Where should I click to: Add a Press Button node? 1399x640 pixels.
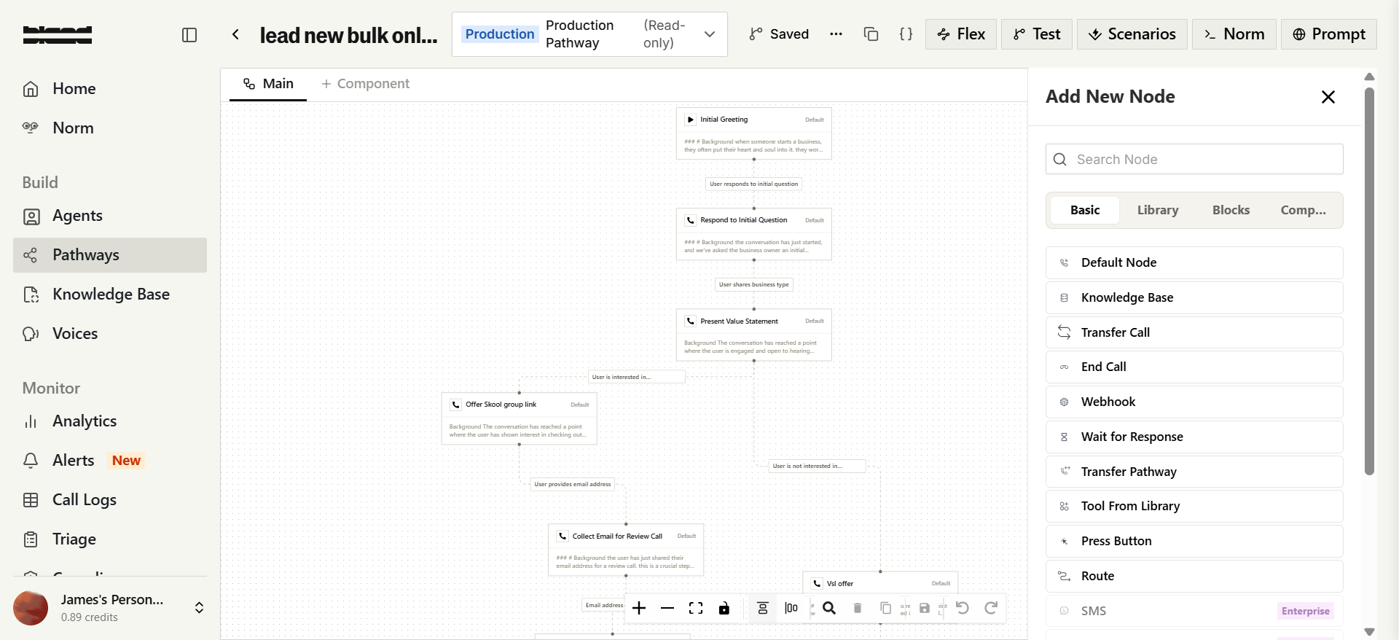click(x=1194, y=541)
